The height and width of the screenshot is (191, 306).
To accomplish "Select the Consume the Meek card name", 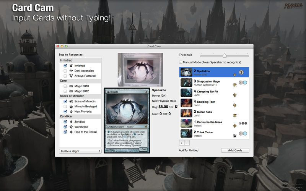I will [209, 122].
